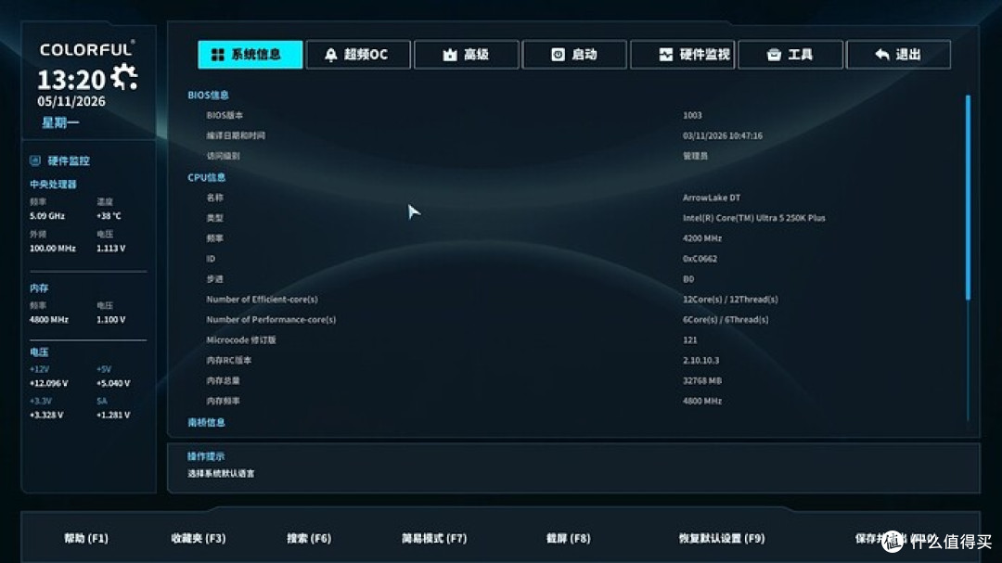Click 帮助 (F1) at the bottom
The width and height of the screenshot is (1002, 563).
86,538
